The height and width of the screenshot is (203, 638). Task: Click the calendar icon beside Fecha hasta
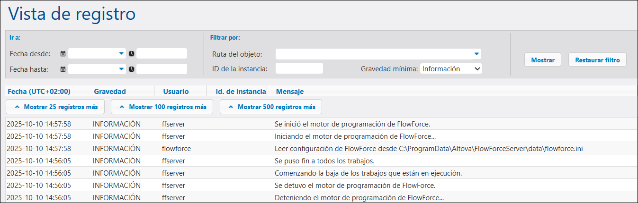tap(63, 69)
